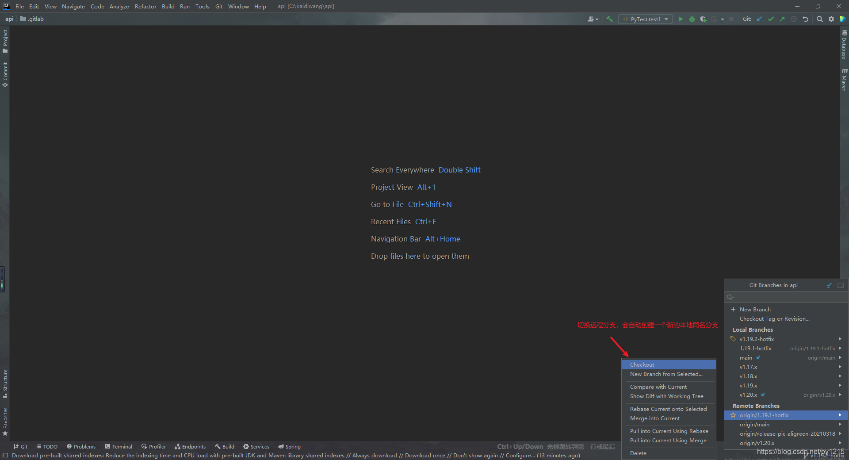Show Git history clock icon

click(x=794, y=19)
